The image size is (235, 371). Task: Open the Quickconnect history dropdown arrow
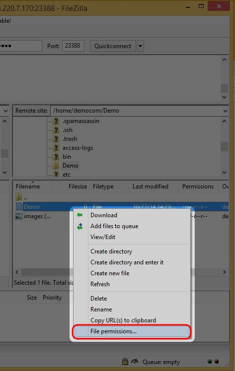point(141,46)
